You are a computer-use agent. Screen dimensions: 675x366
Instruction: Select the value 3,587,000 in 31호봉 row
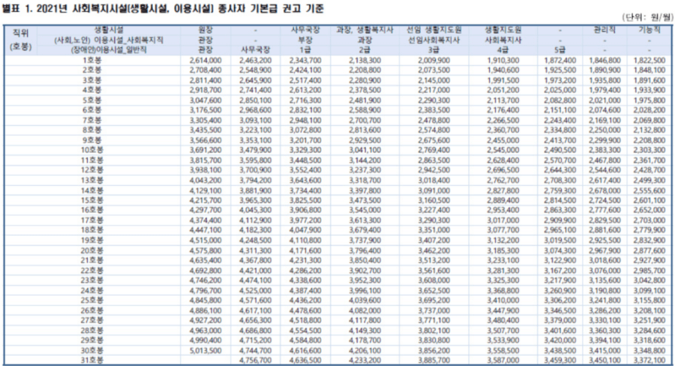pos(502,361)
